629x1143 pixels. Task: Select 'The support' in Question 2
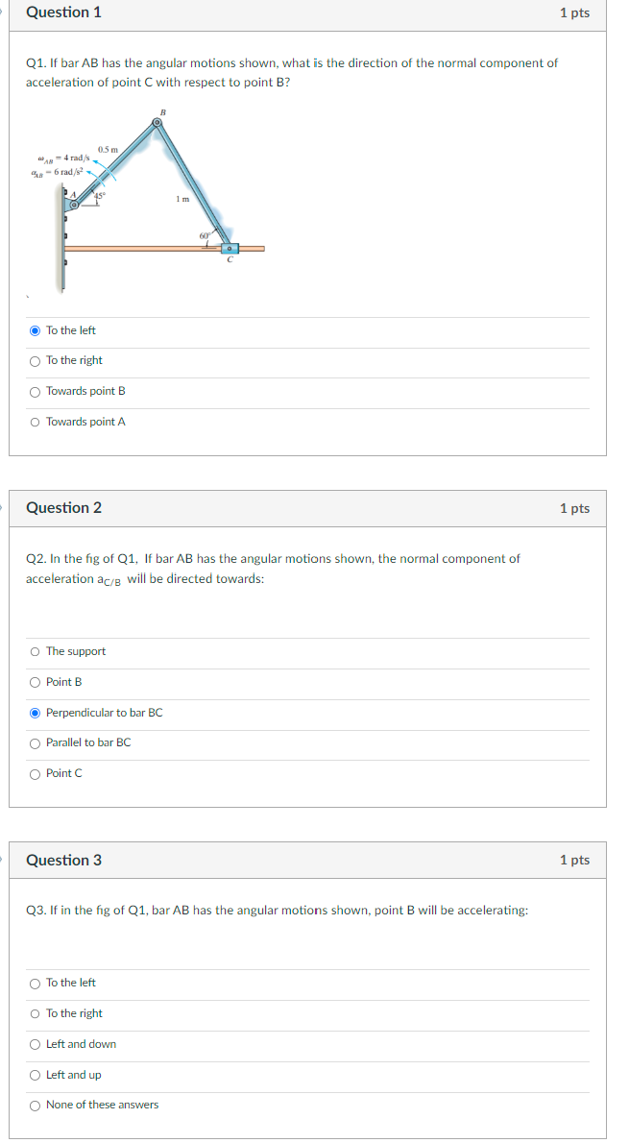tap(35, 651)
